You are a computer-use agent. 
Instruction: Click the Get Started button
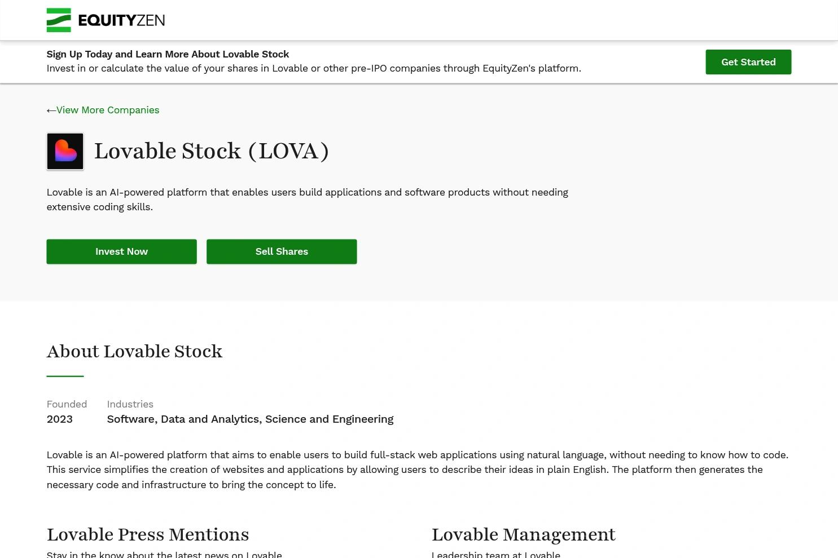(748, 62)
